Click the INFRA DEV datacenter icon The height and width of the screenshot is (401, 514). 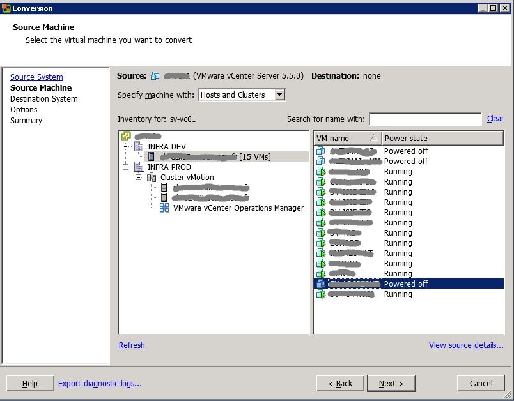pyautogui.click(x=139, y=146)
